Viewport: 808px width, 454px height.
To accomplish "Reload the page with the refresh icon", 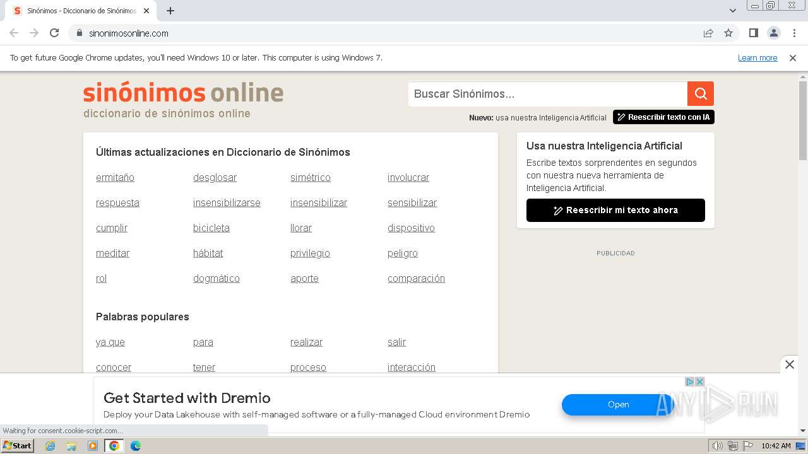I will click(54, 33).
